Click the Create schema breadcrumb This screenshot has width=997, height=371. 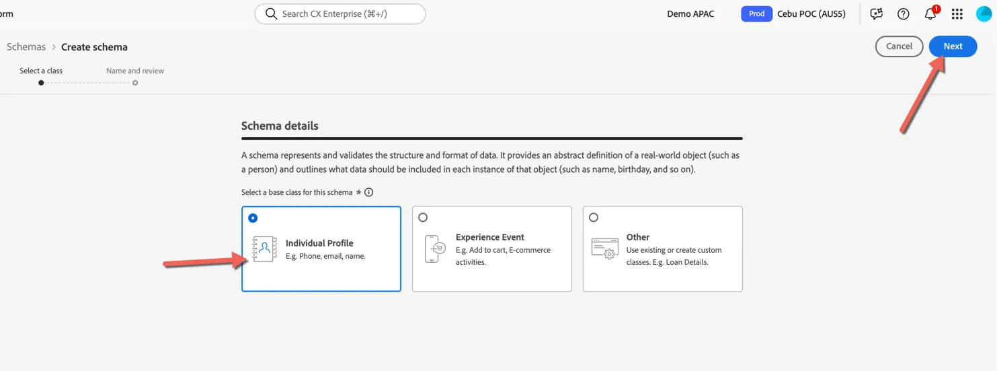pyautogui.click(x=94, y=47)
